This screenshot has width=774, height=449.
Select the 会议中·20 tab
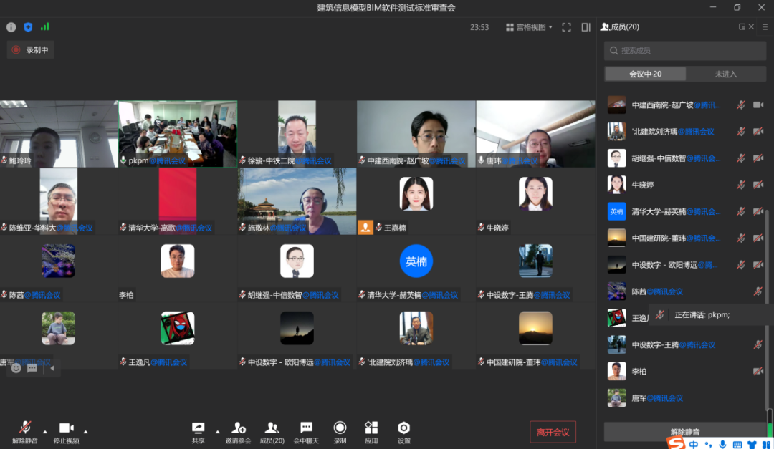click(645, 74)
